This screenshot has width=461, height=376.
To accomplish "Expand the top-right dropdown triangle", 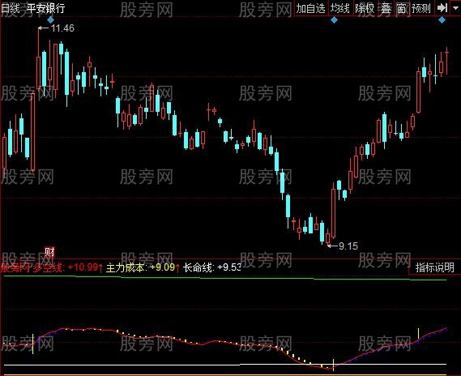I will click(455, 8).
